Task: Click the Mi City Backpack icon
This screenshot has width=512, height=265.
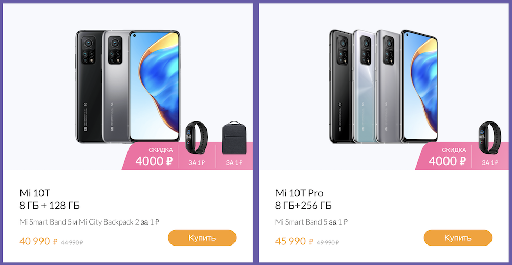Action: [x=233, y=137]
